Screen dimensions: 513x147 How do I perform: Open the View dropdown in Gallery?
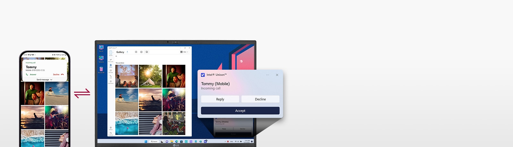point(184,52)
